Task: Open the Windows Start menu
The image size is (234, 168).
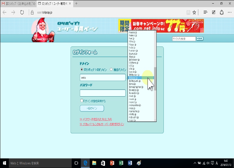Action: [4, 163]
